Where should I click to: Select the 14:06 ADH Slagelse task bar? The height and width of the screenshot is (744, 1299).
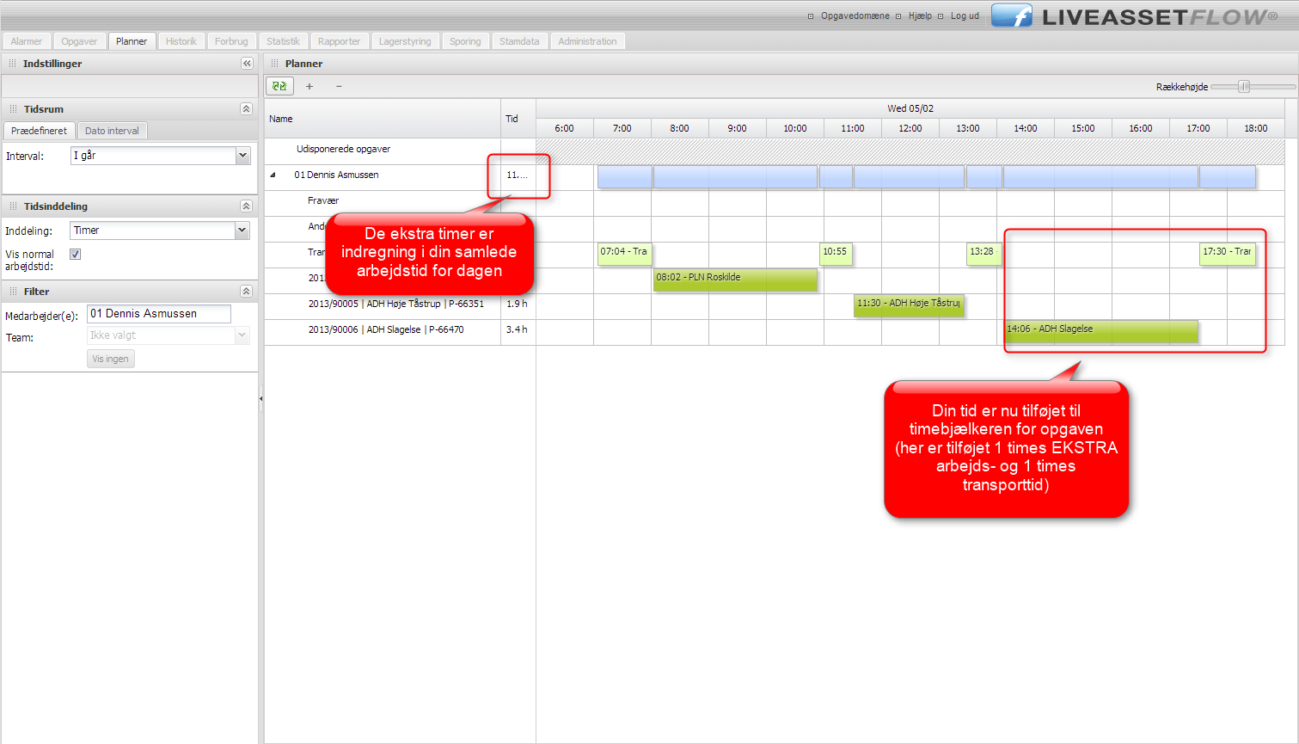pos(1101,330)
